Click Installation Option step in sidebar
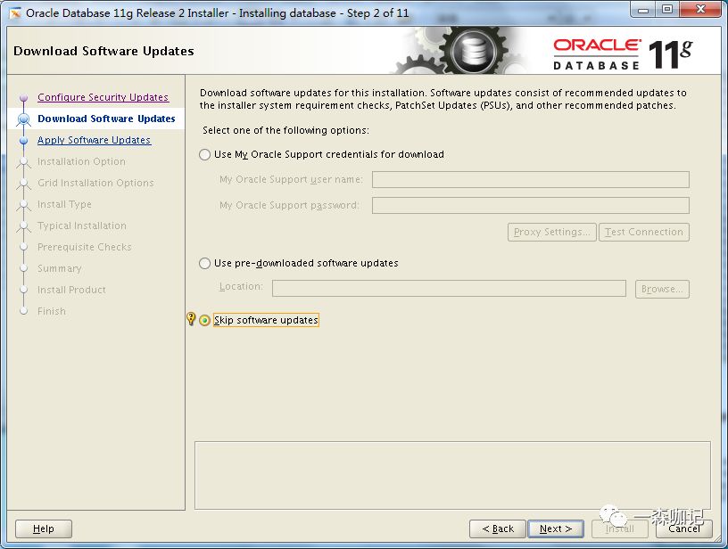 tap(82, 161)
